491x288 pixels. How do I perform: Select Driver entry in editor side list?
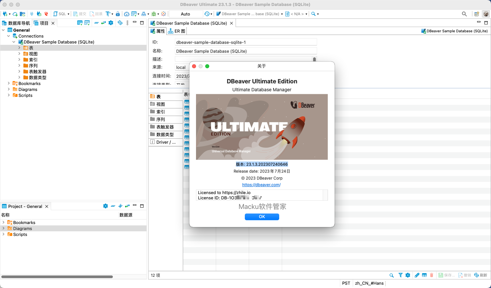click(x=166, y=142)
